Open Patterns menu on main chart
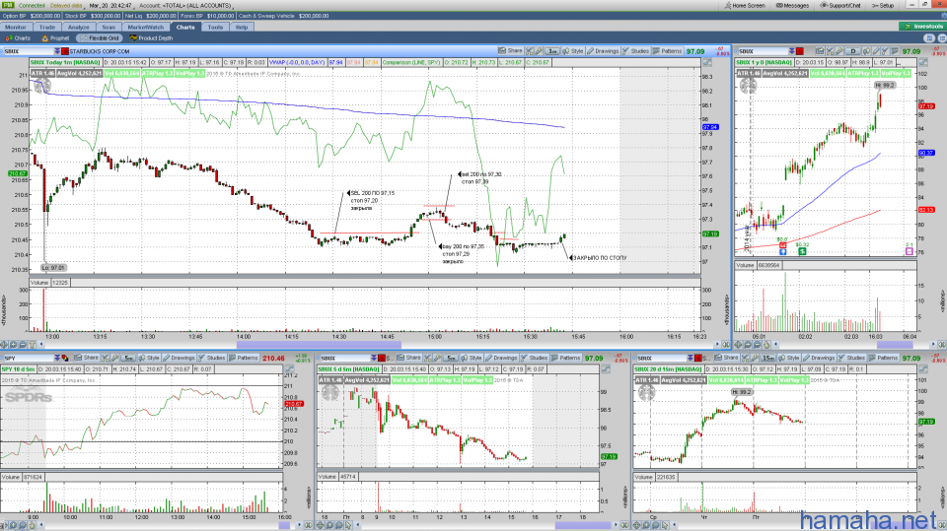This screenshot has width=947, height=531. [667, 51]
